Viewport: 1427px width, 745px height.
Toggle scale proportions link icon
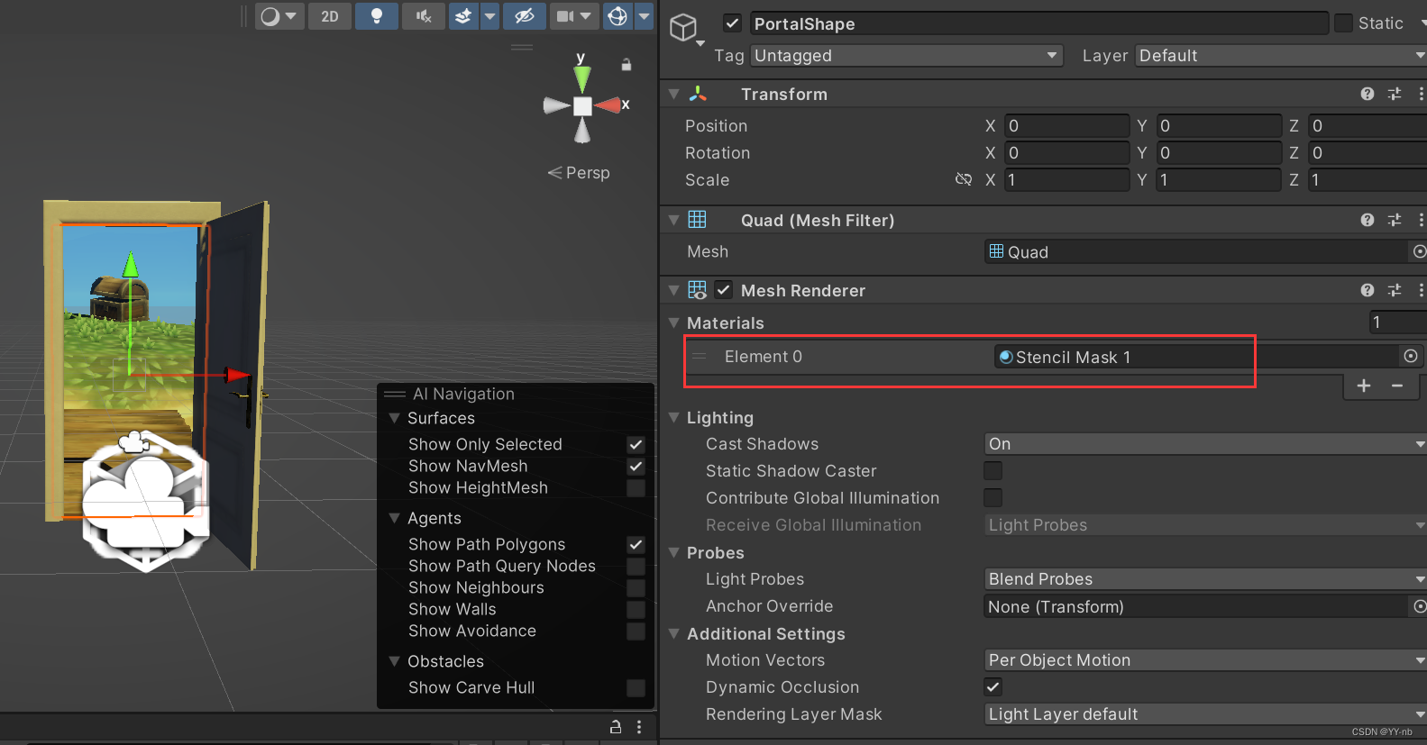pos(964,179)
